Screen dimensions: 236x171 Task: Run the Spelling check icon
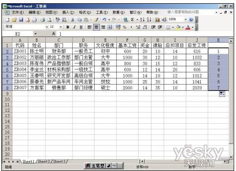point(57,20)
